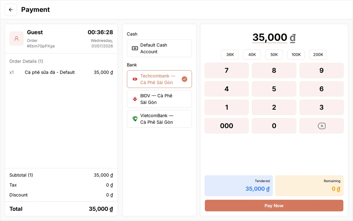Choose BIDV — Cà Phê Sài Gòn account
Image resolution: width=353 pixels, height=221 pixels.
coord(159,99)
